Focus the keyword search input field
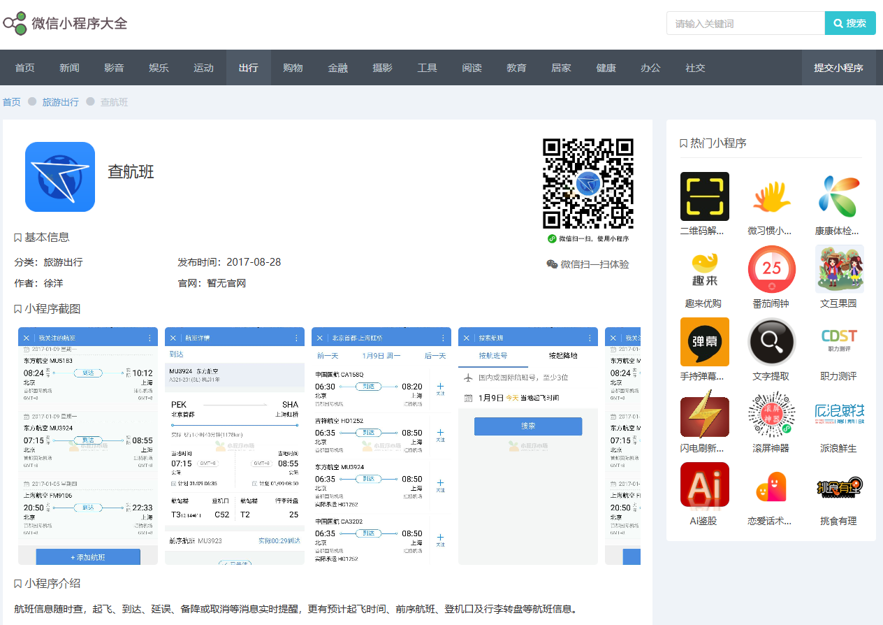The width and height of the screenshot is (883, 625). click(745, 23)
